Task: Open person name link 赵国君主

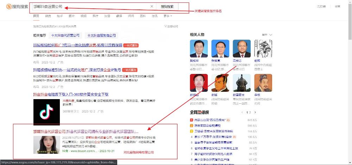Action: (239, 95)
